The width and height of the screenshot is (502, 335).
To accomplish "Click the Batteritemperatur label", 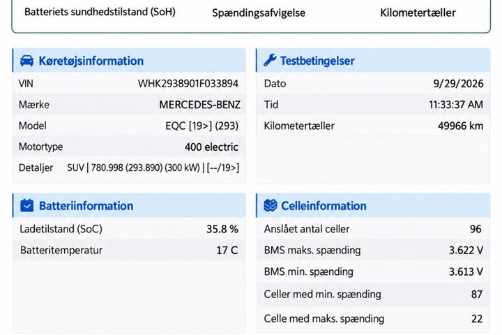I will 61,251.
